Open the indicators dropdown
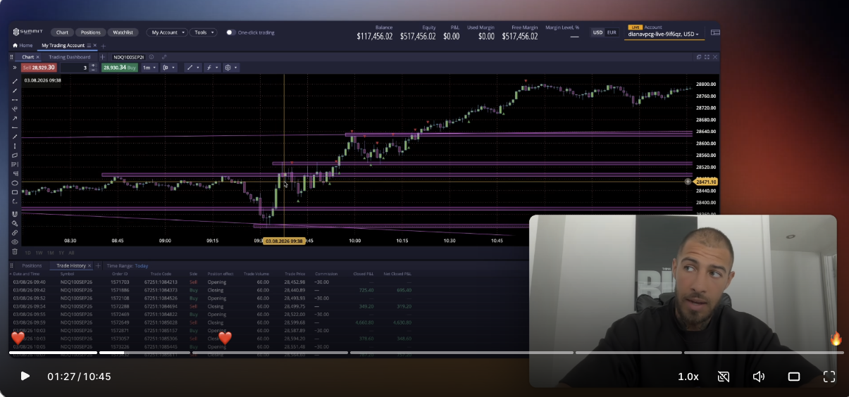This screenshot has width=849, height=397. [x=211, y=68]
